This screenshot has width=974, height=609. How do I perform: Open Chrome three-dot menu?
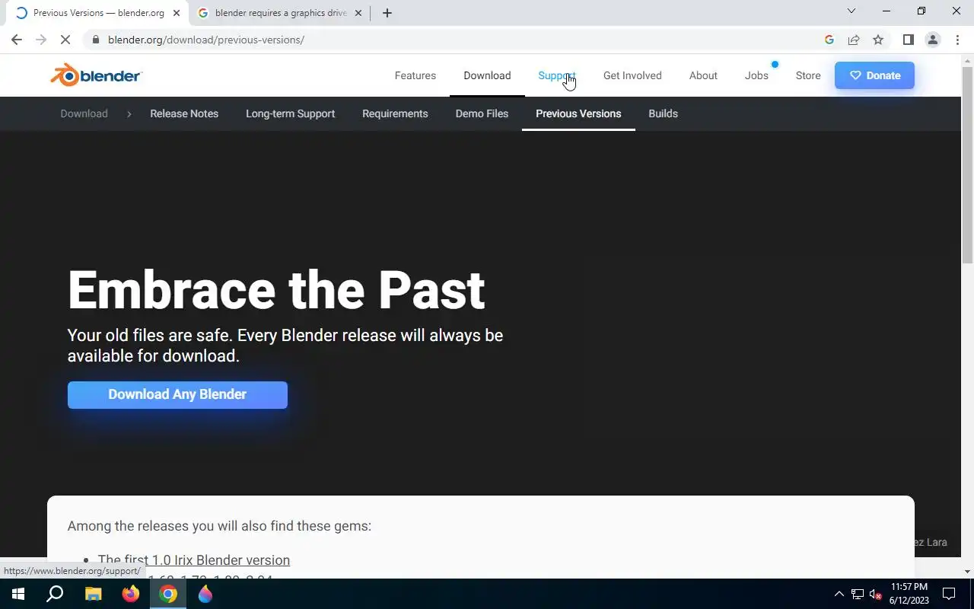pyautogui.click(x=957, y=40)
